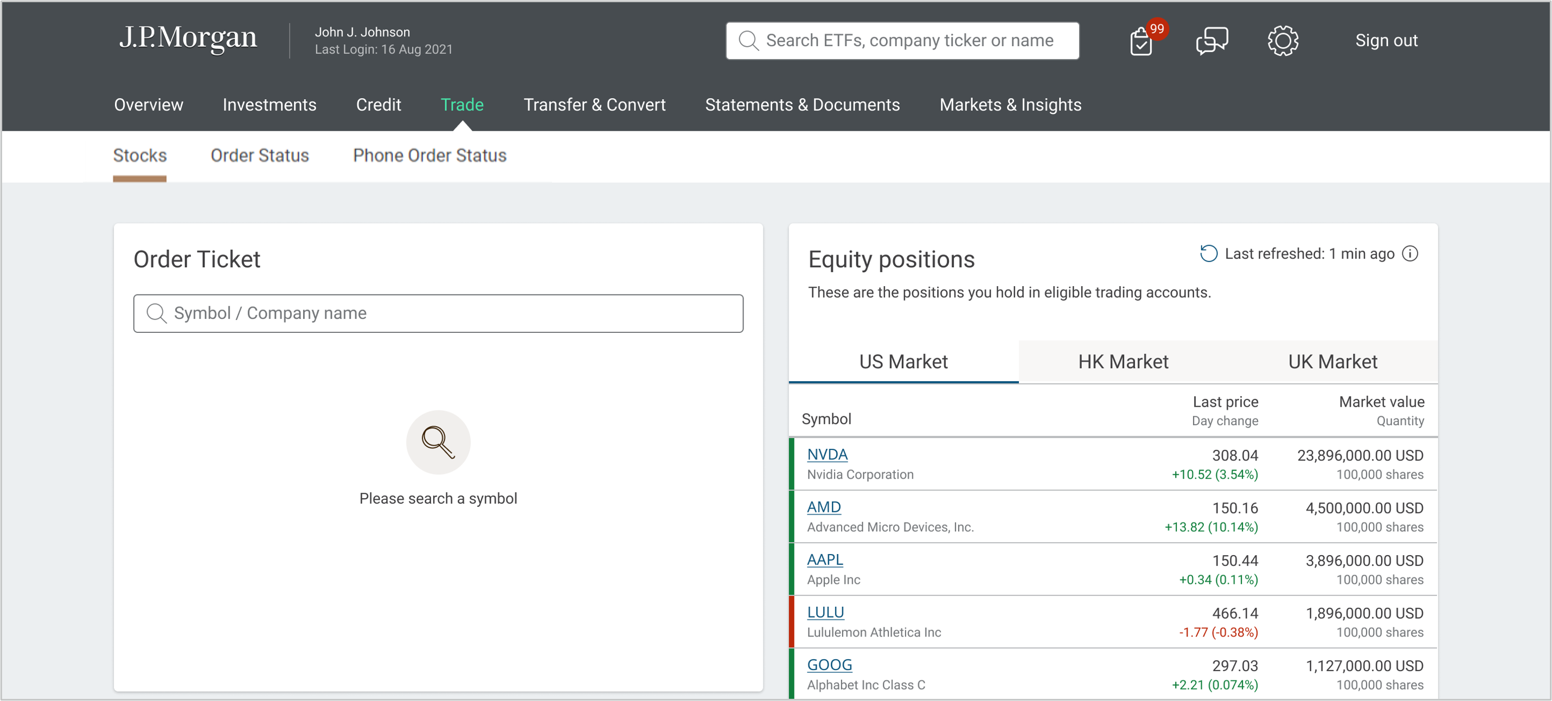Click the magnifier in the ETF search bar
This screenshot has width=1552, height=701.
[x=748, y=40]
